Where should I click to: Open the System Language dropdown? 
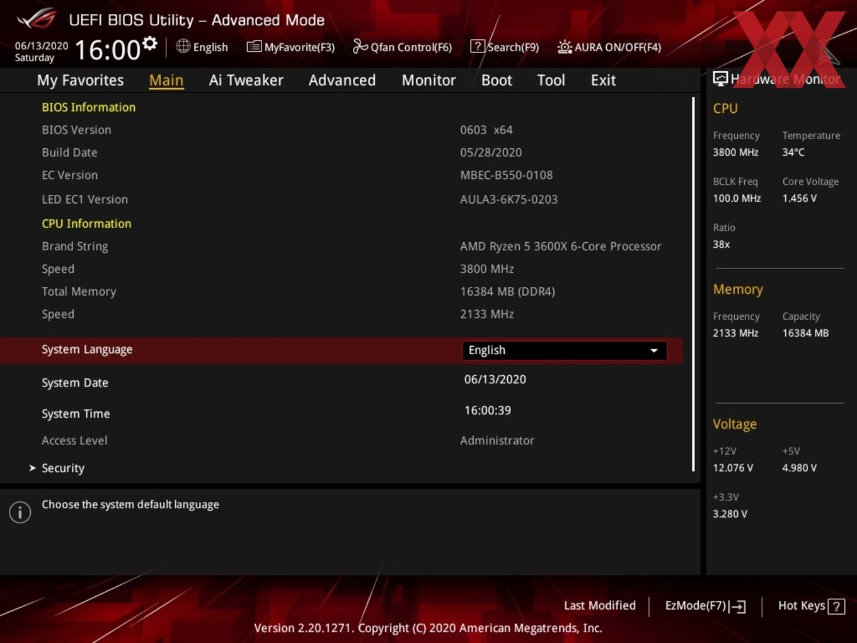565,350
